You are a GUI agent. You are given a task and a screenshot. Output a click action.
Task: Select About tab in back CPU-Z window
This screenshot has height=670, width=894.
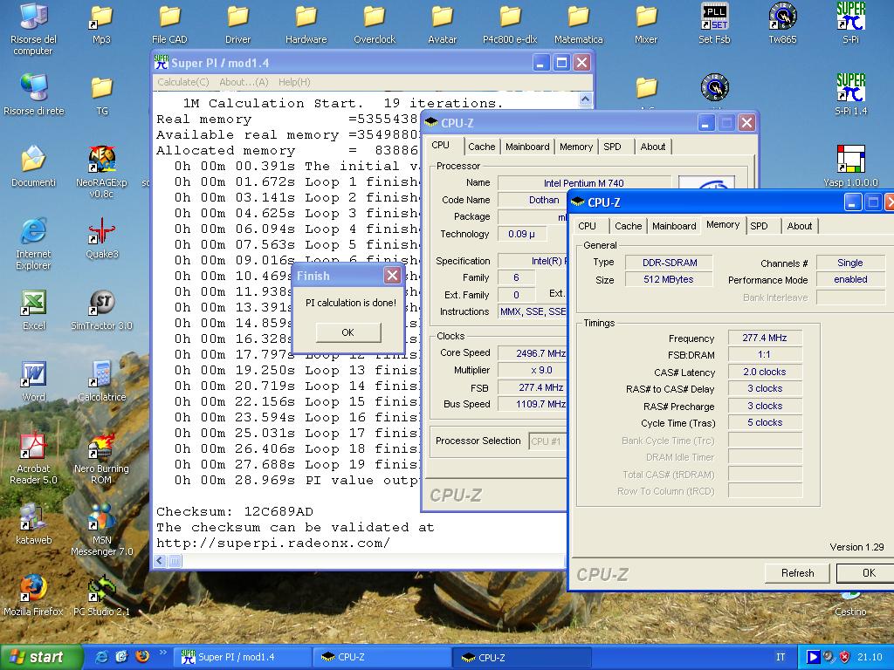click(x=653, y=147)
